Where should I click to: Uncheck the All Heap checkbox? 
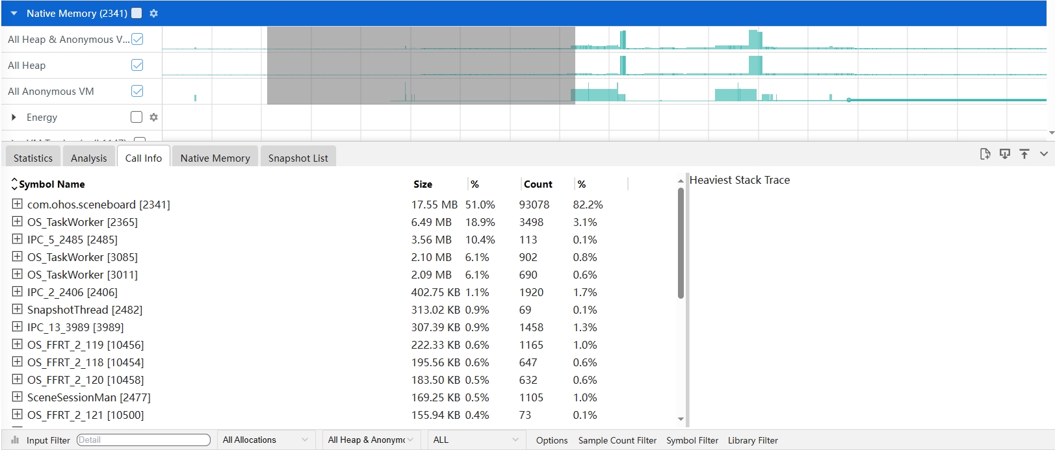pos(137,65)
